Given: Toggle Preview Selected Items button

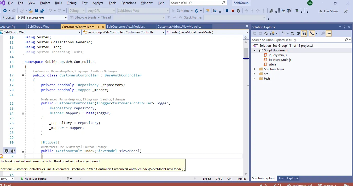Looking at the screenshot, I should (328, 33).
